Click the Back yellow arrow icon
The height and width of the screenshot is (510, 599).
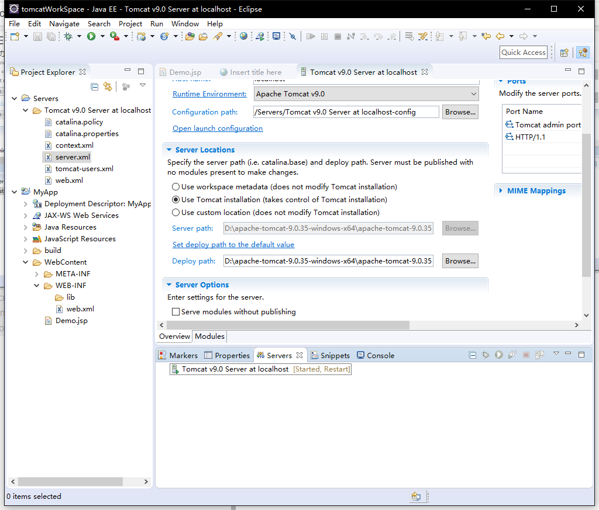500,36
